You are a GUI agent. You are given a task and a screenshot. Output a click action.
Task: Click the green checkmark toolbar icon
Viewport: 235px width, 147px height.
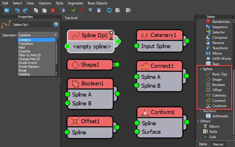pos(73,10)
